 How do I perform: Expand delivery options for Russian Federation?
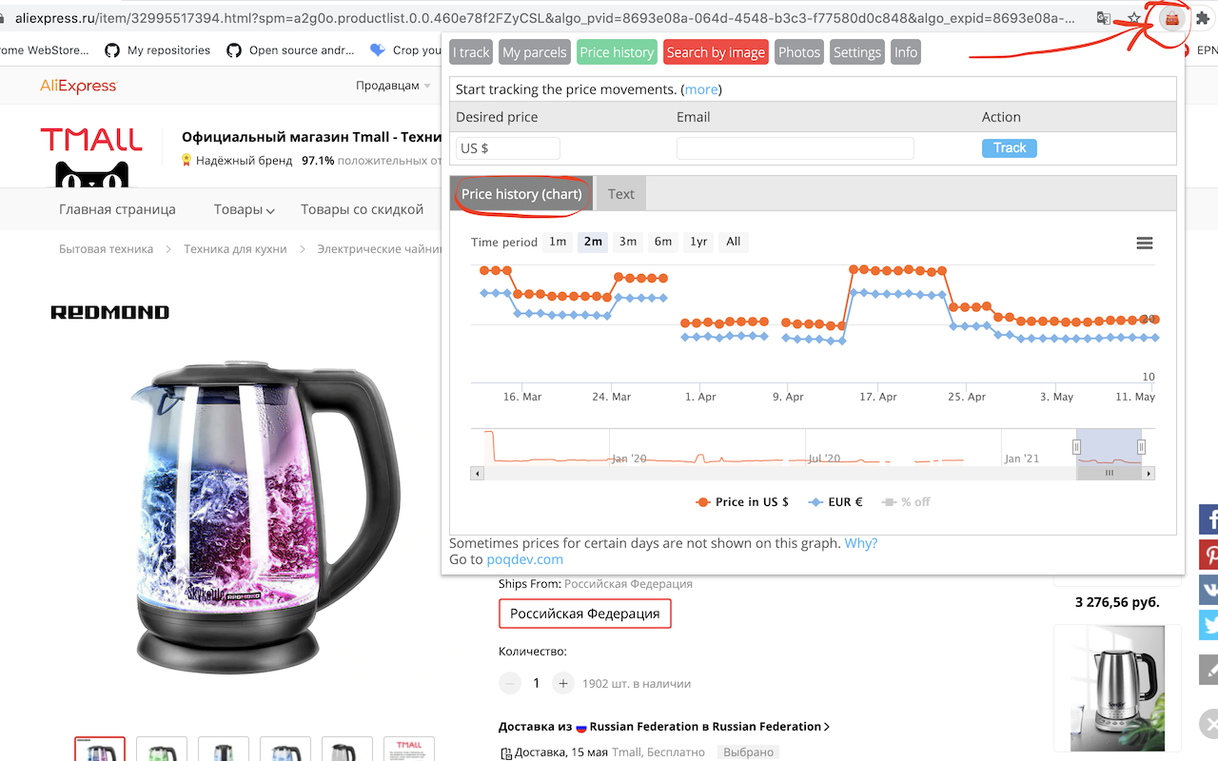pyautogui.click(x=664, y=727)
